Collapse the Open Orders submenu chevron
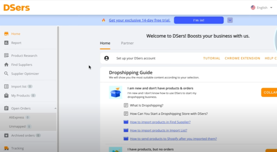Screen dimensions: 277x152 click(55, 108)
